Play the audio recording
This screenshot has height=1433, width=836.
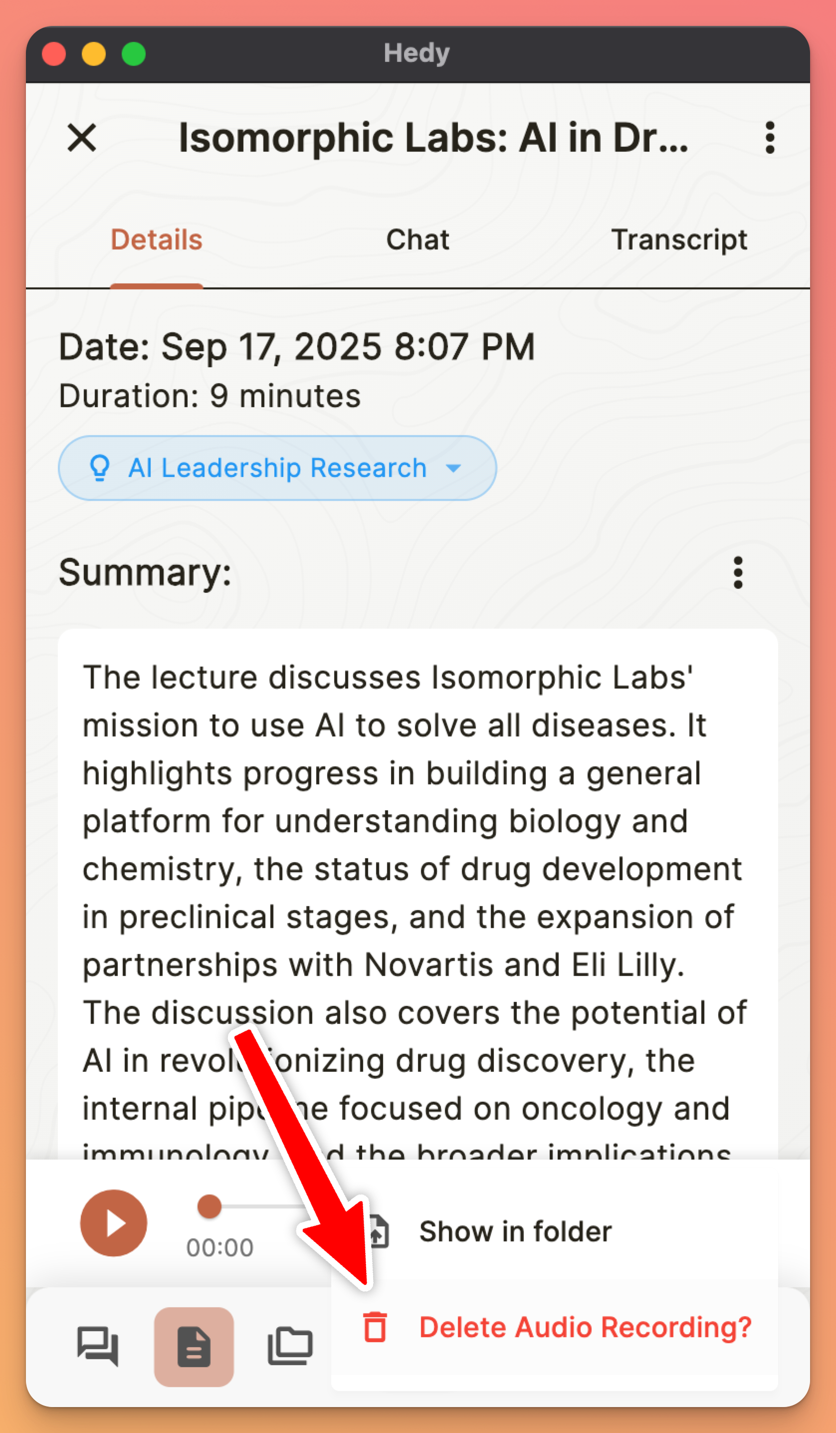pos(114,1222)
